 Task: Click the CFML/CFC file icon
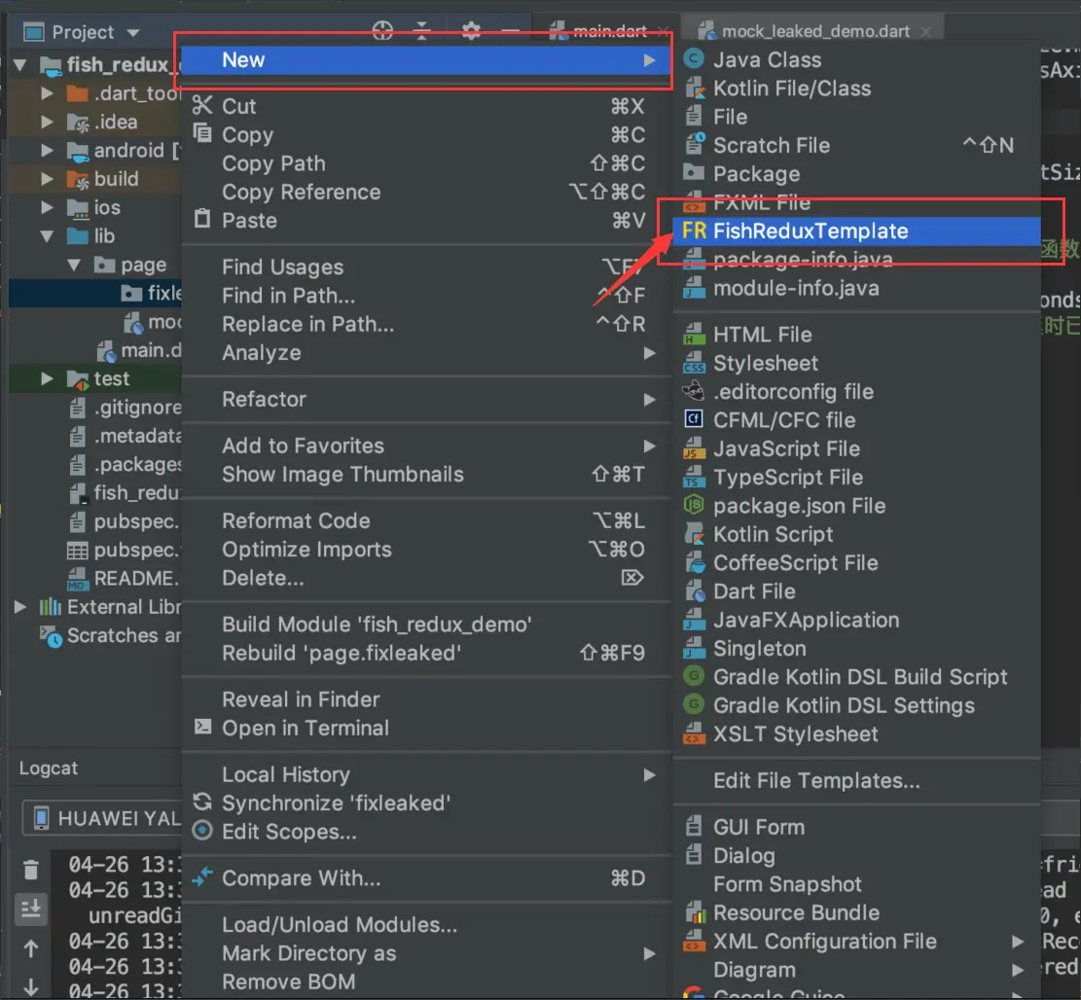(x=694, y=419)
